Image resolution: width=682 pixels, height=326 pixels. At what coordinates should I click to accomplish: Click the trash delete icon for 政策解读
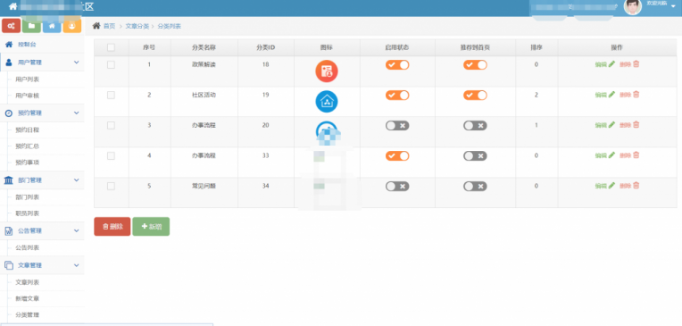tap(636, 64)
